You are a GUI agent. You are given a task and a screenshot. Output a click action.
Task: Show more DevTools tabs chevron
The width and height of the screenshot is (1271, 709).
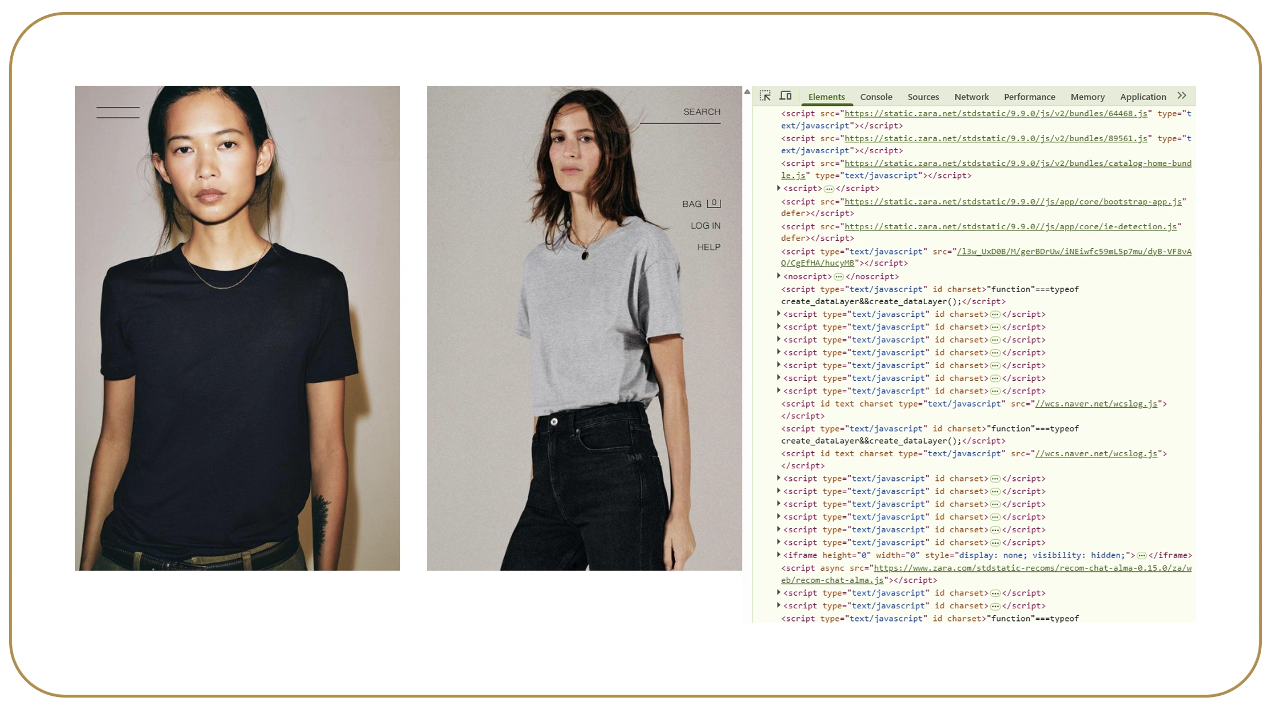(x=1182, y=96)
